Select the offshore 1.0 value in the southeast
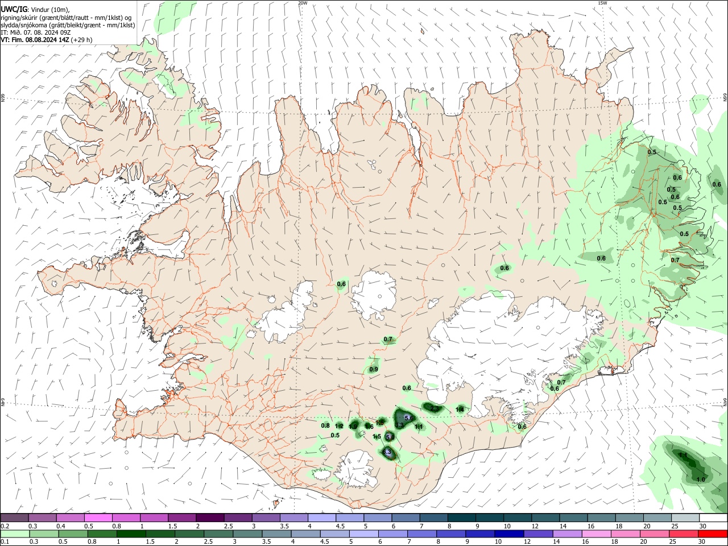Viewport: 728px width, 546px height. pyautogui.click(x=701, y=479)
